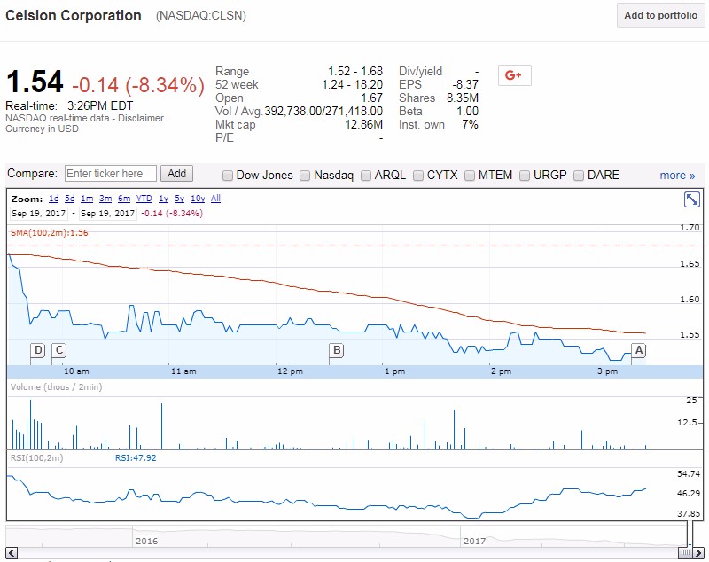The image size is (709, 562).
Task: Click the Shares value 8.35M
Action: tap(463, 98)
